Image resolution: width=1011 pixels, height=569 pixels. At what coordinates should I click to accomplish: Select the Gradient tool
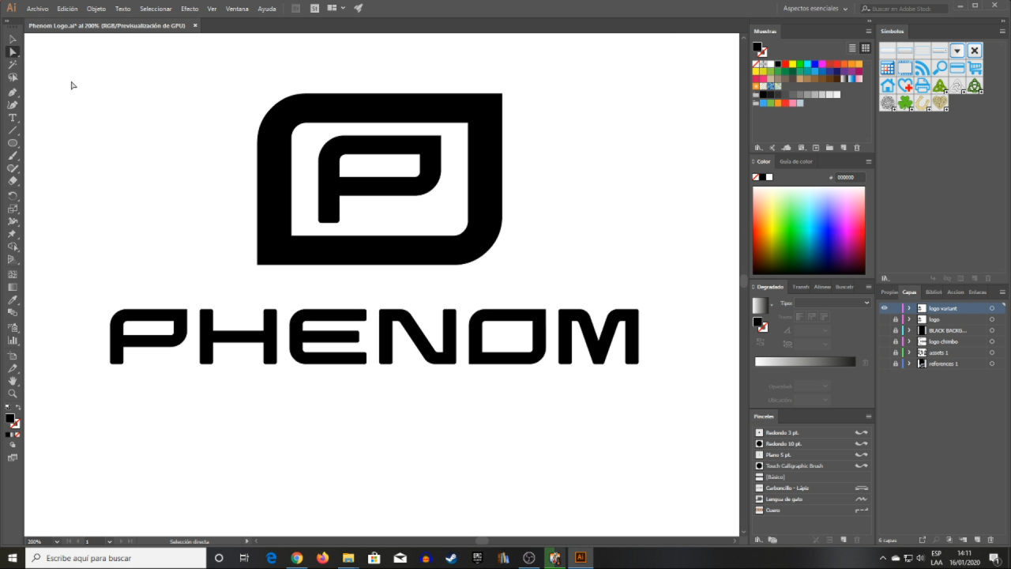pos(13,287)
